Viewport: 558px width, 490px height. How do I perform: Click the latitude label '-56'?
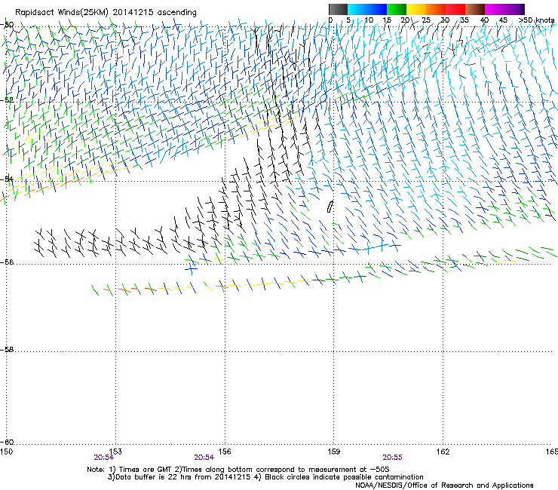click(x=7, y=262)
